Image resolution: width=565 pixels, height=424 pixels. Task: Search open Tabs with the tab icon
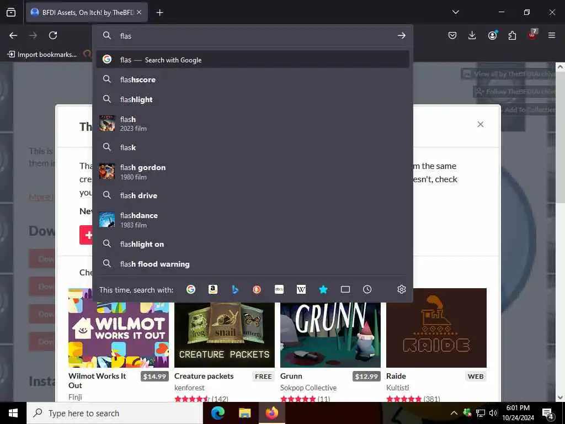tap(345, 289)
